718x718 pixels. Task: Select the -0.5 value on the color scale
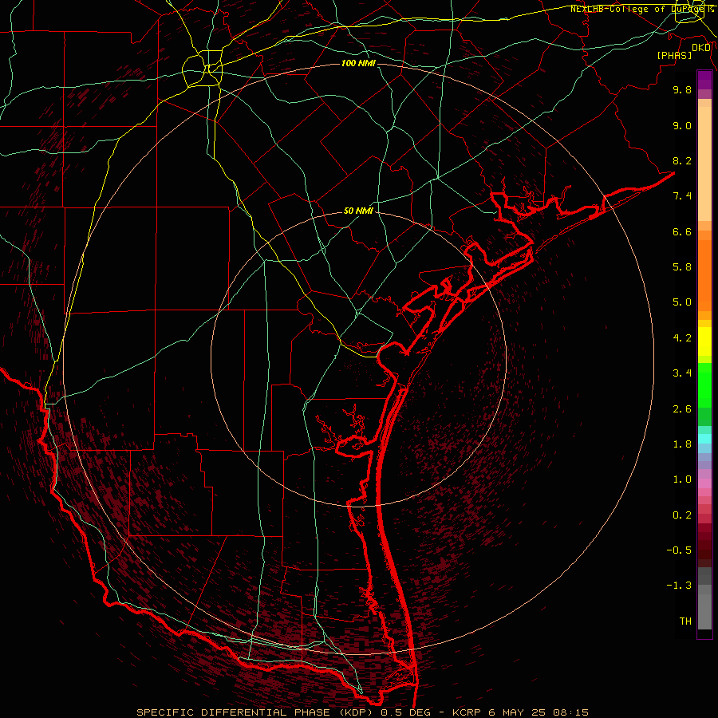(679, 550)
